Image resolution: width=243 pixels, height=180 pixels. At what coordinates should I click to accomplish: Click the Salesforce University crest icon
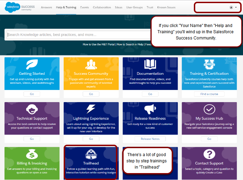pyautogui.click(x=209, y=64)
